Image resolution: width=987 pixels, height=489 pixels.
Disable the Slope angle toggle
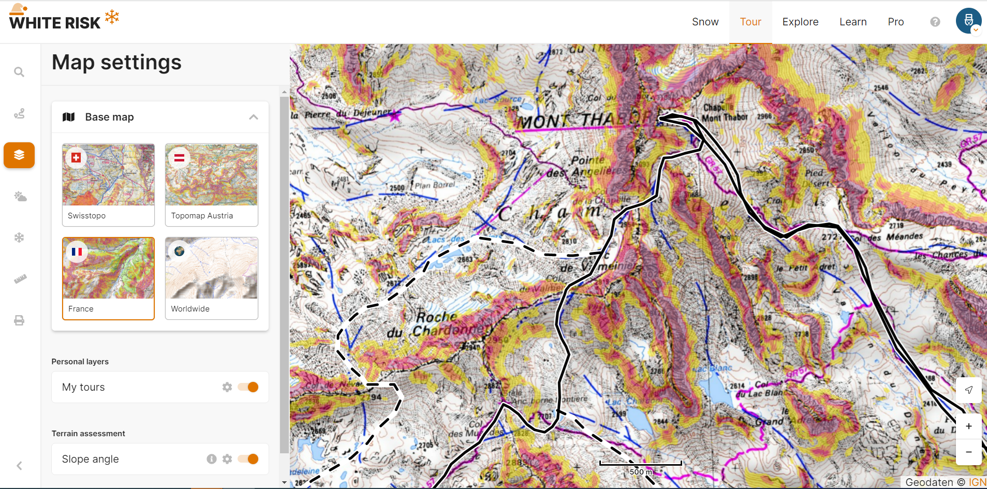(248, 459)
